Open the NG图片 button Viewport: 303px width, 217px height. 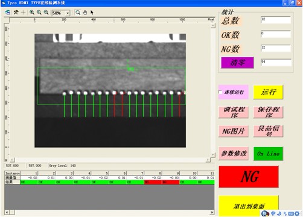tap(234, 131)
